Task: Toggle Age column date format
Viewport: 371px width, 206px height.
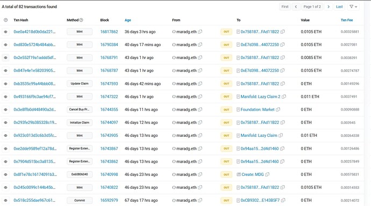Action: click(128, 20)
